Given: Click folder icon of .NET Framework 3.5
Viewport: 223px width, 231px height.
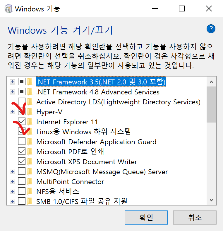Looking at the screenshot, I should (30, 81).
